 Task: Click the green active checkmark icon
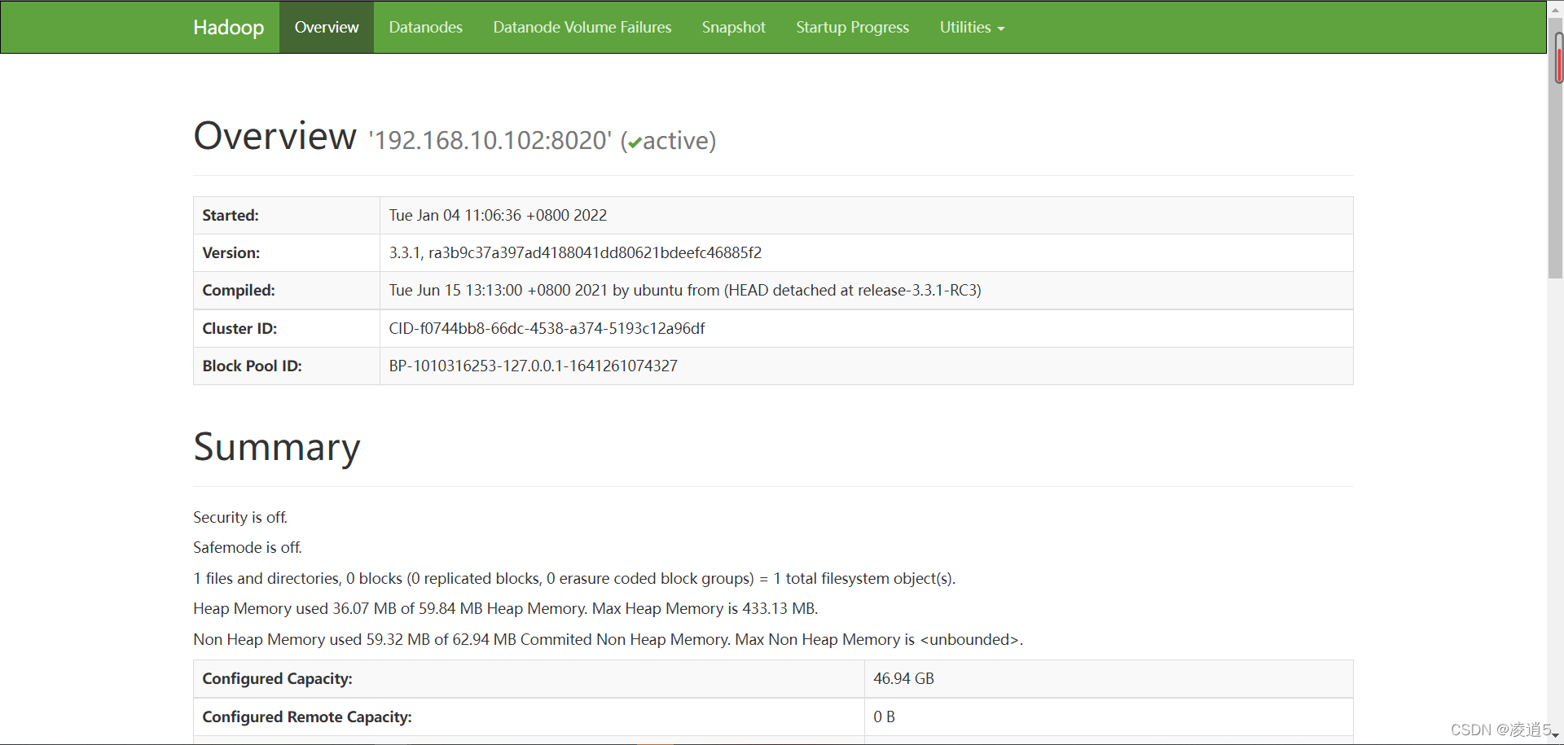tap(635, 142)
